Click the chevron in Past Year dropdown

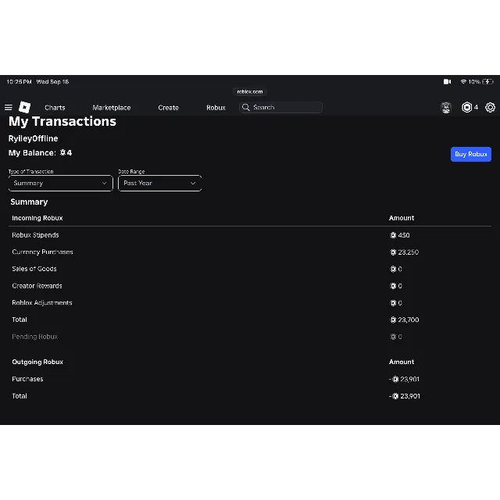pyautogui.click(x=193, y=184)
